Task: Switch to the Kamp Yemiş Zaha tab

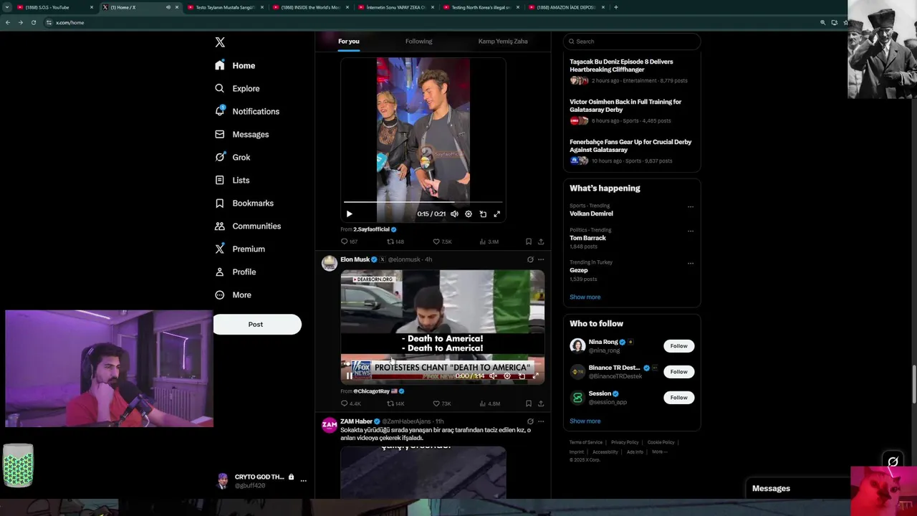Action: 503,41
